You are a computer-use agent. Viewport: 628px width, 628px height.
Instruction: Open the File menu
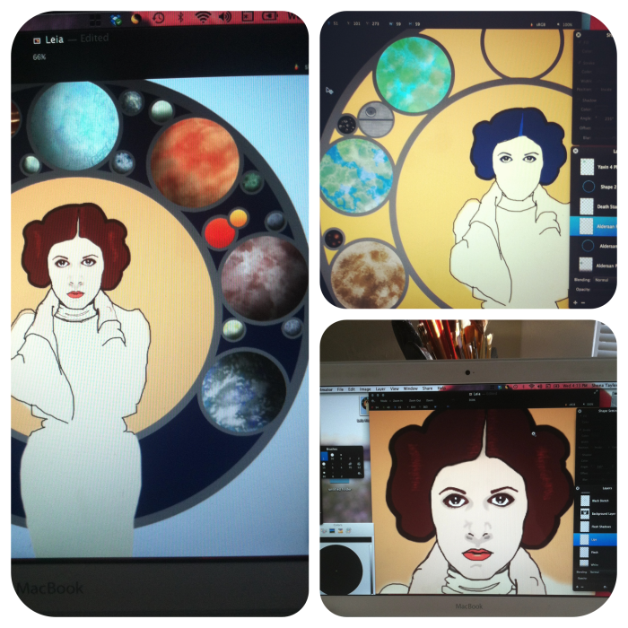[x=340, y=388]
